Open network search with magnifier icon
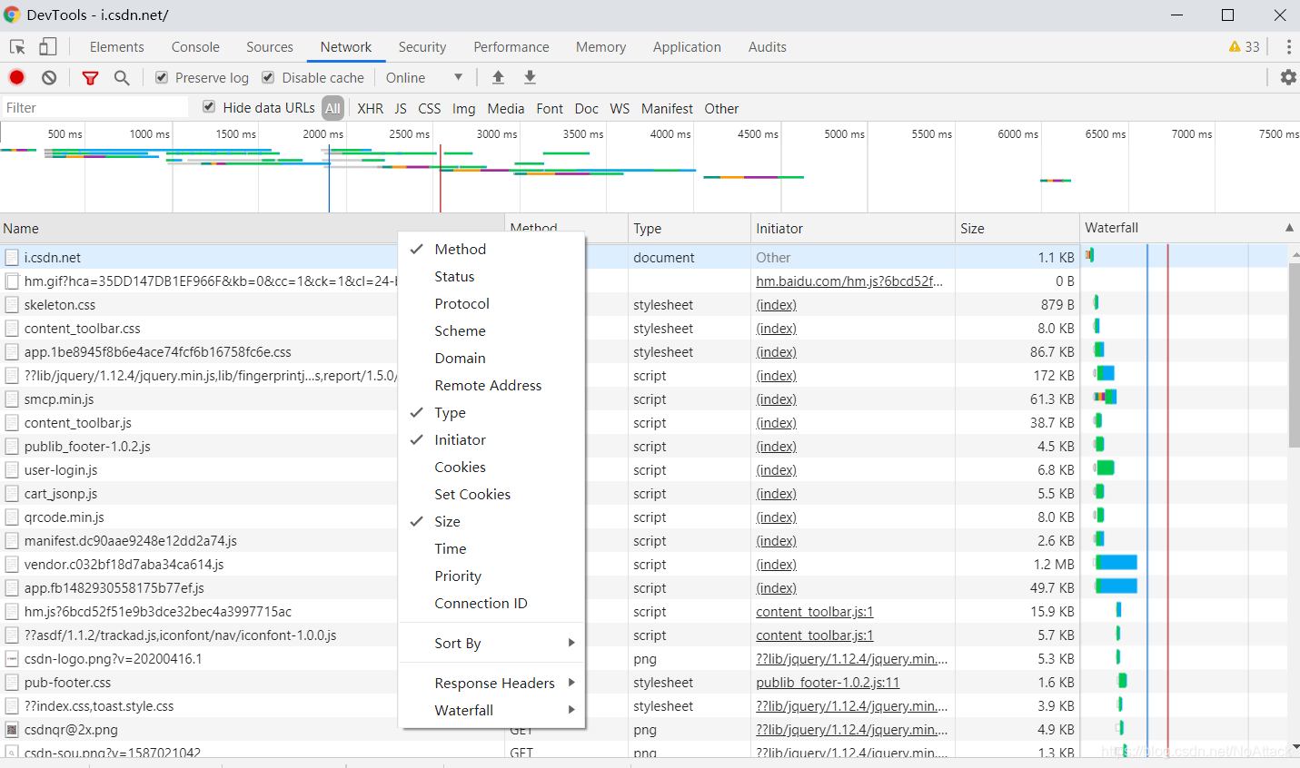Screen dimensions: 1300x768 (x=122, y=78)
